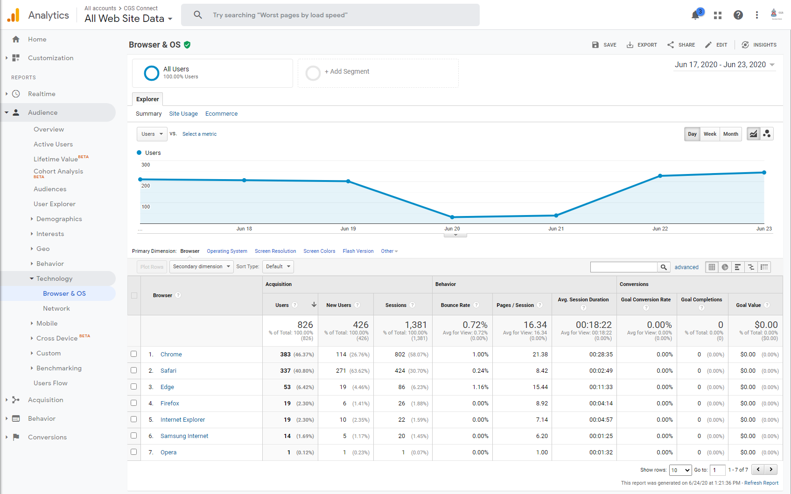Switch to motion chart view icon
Image resolution: width=791 pixels, height=494 pixels.
(767, 134)
